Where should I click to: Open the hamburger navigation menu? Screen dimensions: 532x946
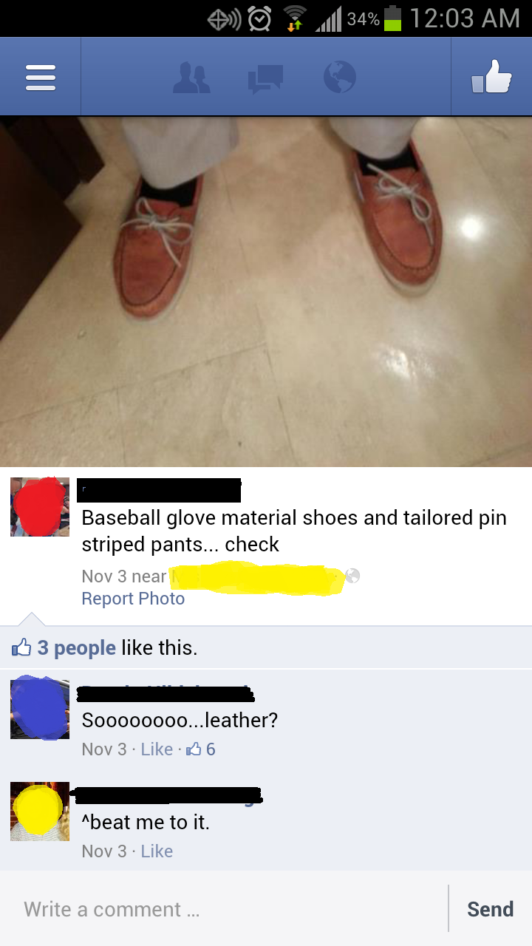point(41,77)
